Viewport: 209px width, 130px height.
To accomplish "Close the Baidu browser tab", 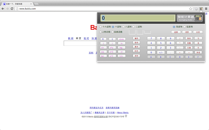I will pyautogui.click(x=31, y=4).
